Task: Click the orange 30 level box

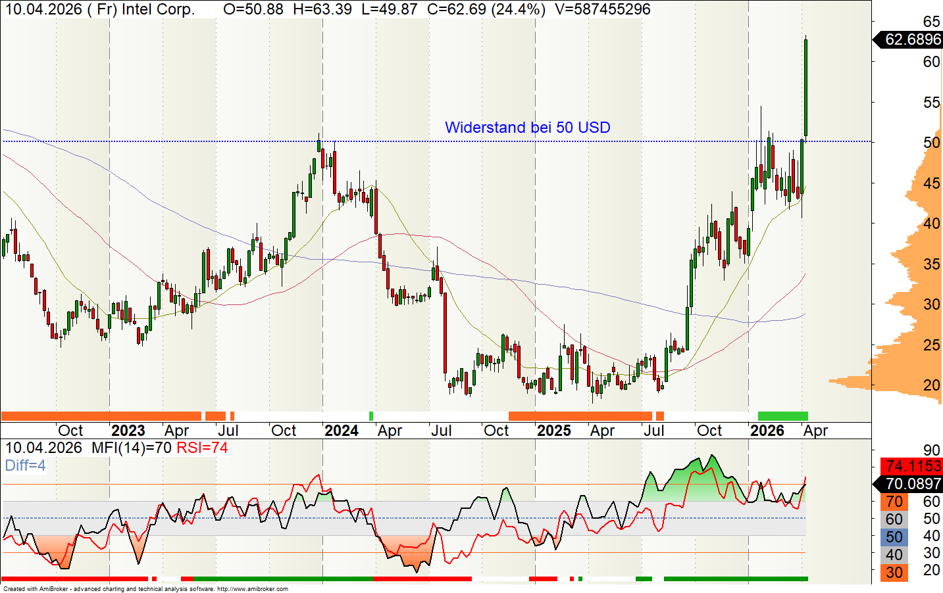Action: click(x=894, y=573)
